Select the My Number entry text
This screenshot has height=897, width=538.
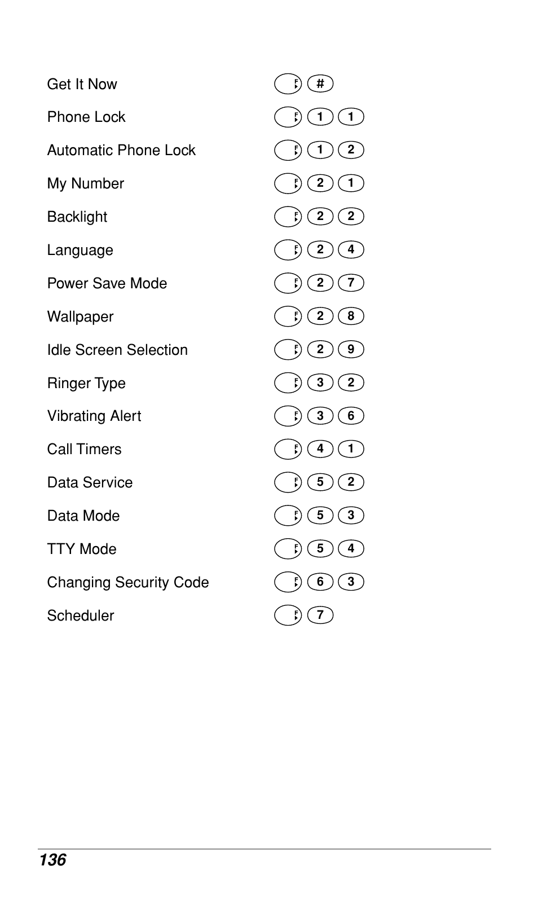pyautogui.click(x=86, y=184)
